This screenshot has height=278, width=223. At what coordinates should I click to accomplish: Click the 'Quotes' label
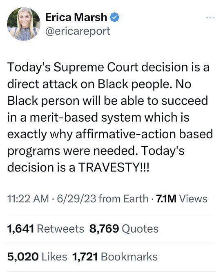140,229
